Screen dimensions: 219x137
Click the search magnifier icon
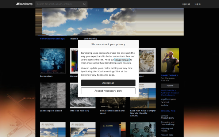pyautogui.click(x=84, y=4)
